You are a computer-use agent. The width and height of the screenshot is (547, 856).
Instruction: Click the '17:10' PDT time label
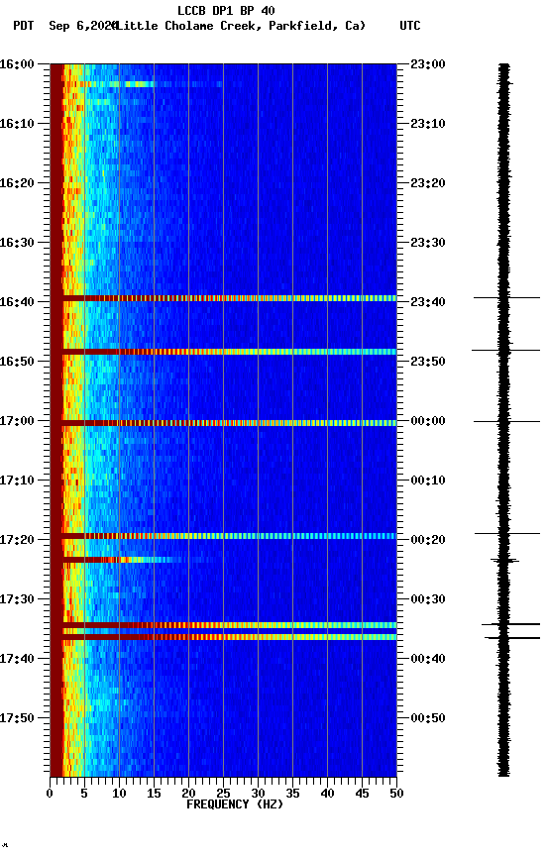point(17,481)
